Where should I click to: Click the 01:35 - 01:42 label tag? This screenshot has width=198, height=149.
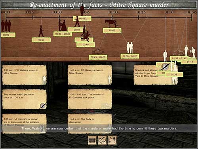tap(179, 58)
